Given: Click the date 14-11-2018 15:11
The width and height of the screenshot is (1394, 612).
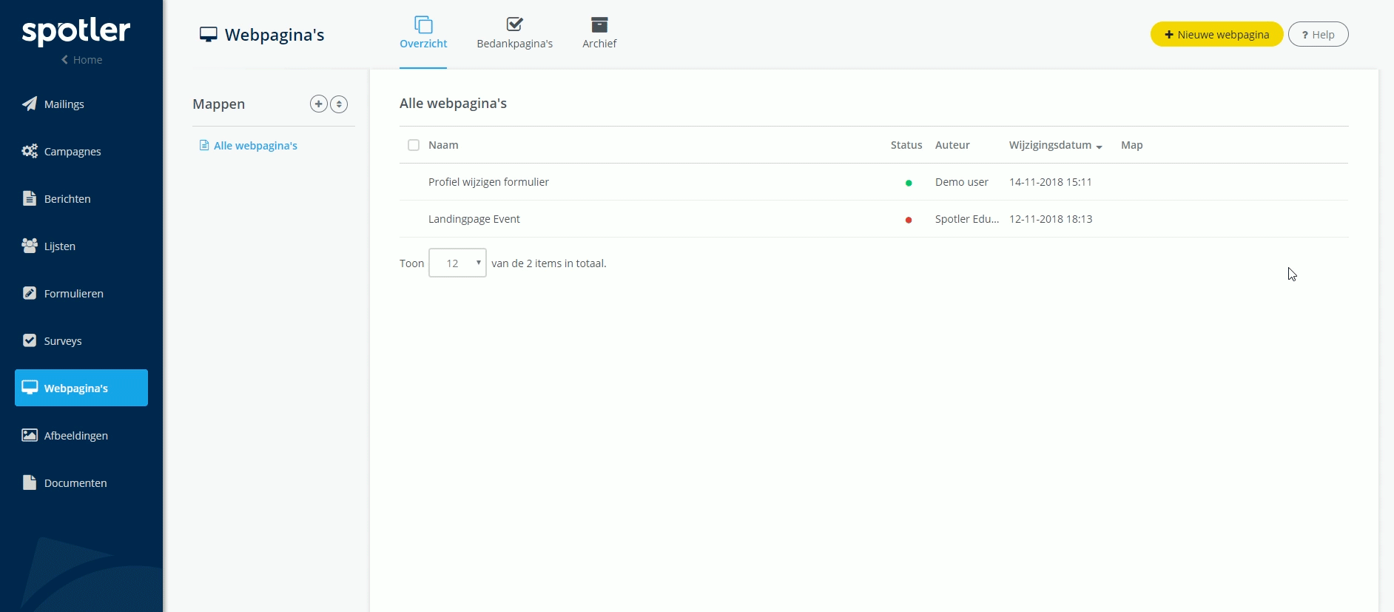Looking at the screenshot, I should (x=1051, y=182).
